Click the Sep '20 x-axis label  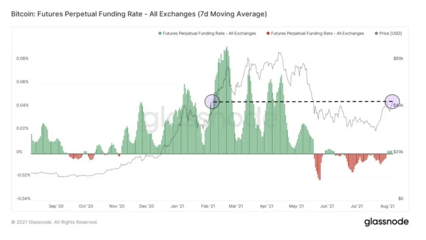[x=56, y=206]
